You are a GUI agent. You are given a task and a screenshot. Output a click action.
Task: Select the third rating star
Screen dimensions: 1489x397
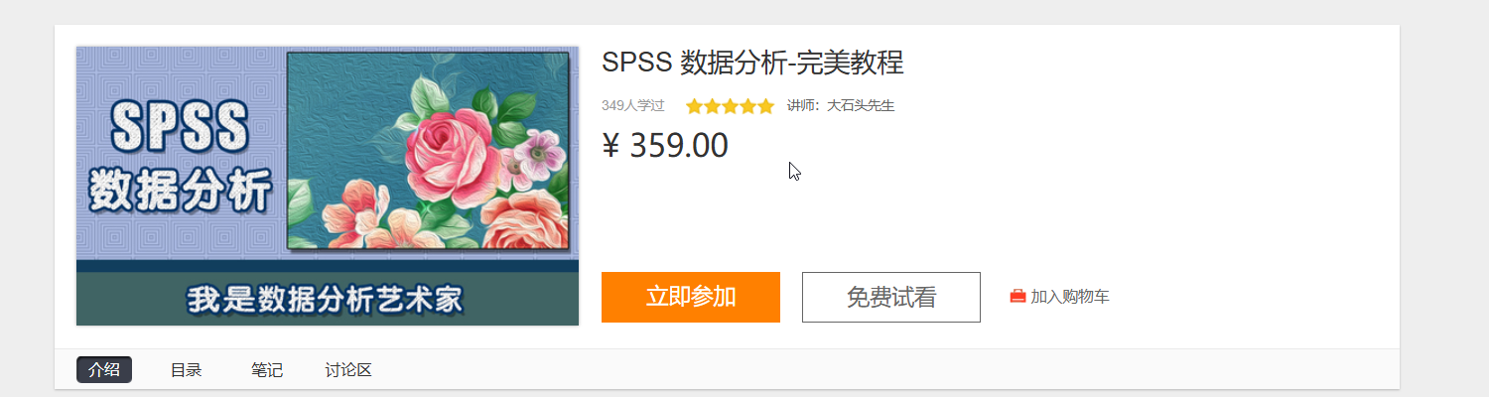[x=730, y=106]
